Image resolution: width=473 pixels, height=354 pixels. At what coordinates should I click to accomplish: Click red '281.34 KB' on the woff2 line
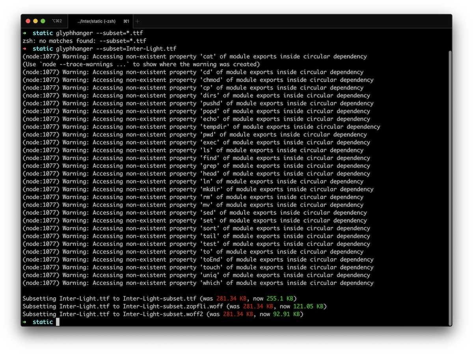tap(238, 314)
